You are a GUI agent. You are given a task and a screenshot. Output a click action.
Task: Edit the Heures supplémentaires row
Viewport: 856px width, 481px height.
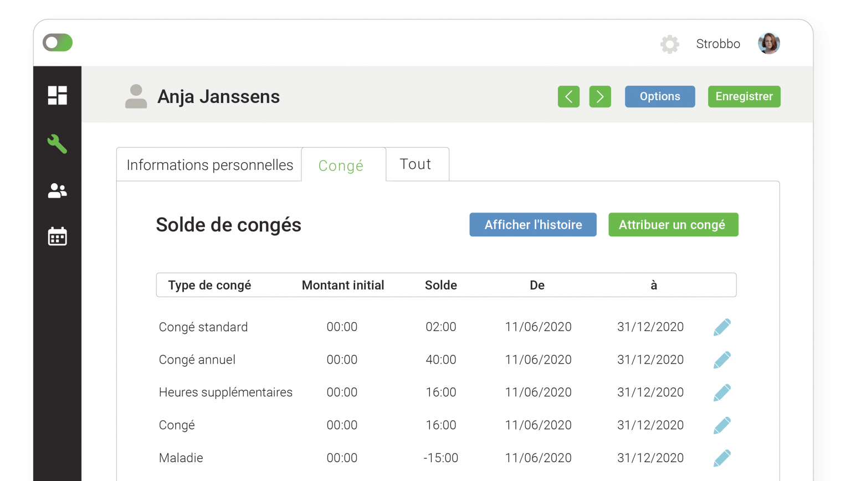722,392
